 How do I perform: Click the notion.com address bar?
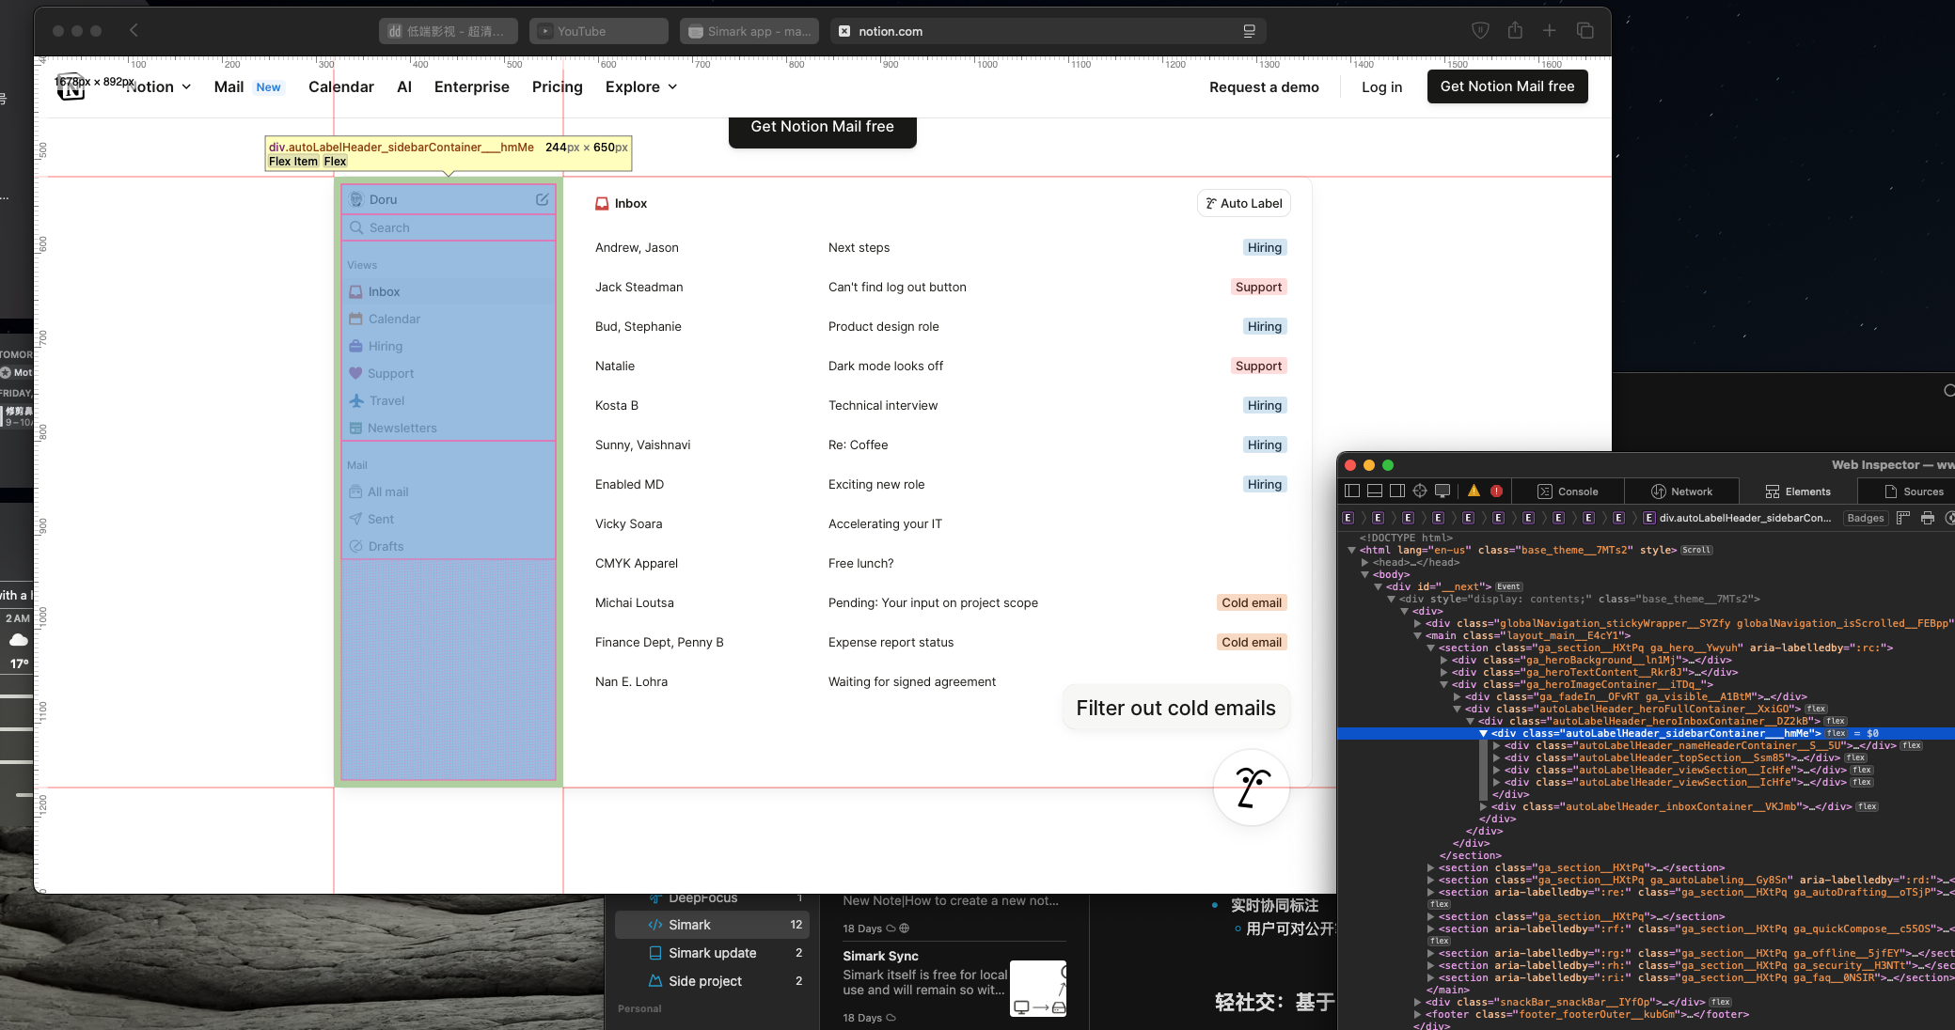click(1048, 31)
